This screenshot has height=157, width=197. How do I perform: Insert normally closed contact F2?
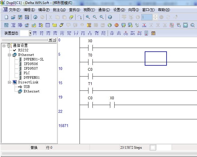[x=42, y=33]
